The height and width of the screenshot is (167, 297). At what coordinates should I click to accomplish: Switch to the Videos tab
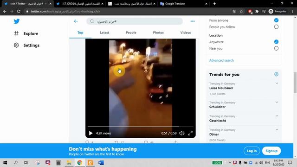186,32
